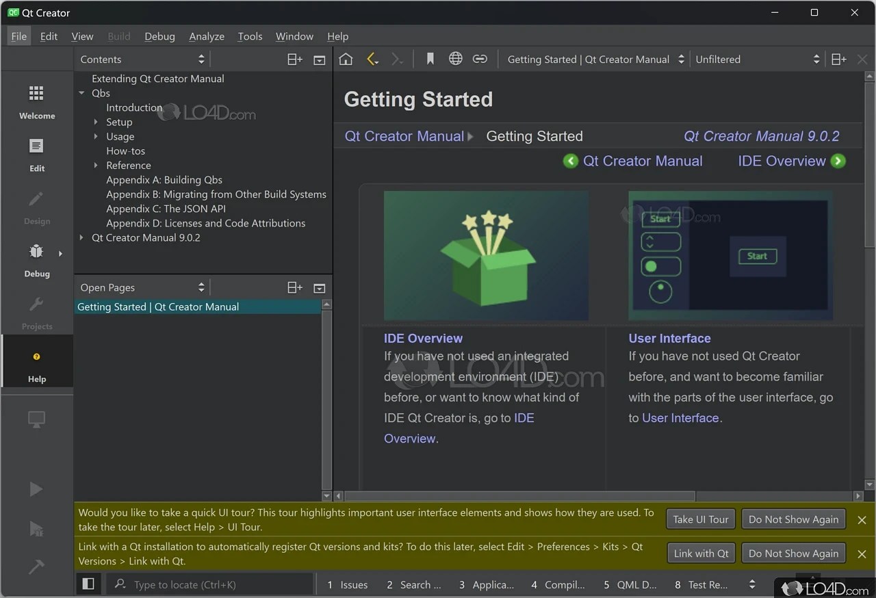Open the Debug menu
The height and width of the screenshot is (598, 876).
(x=159, y=36)
